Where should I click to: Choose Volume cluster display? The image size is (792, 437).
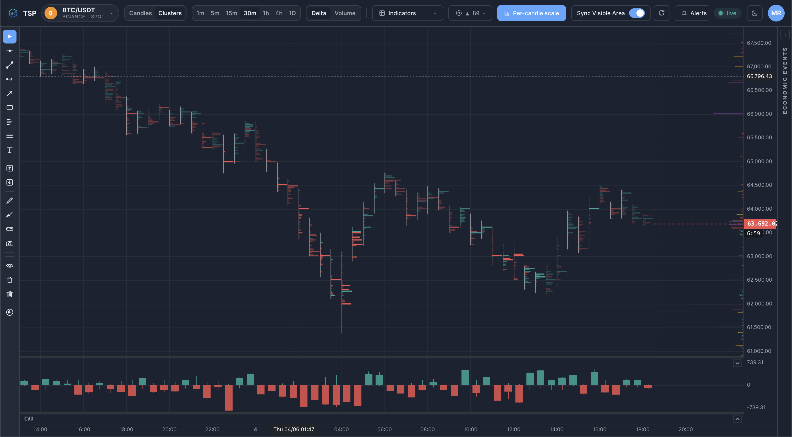[345, 13]
